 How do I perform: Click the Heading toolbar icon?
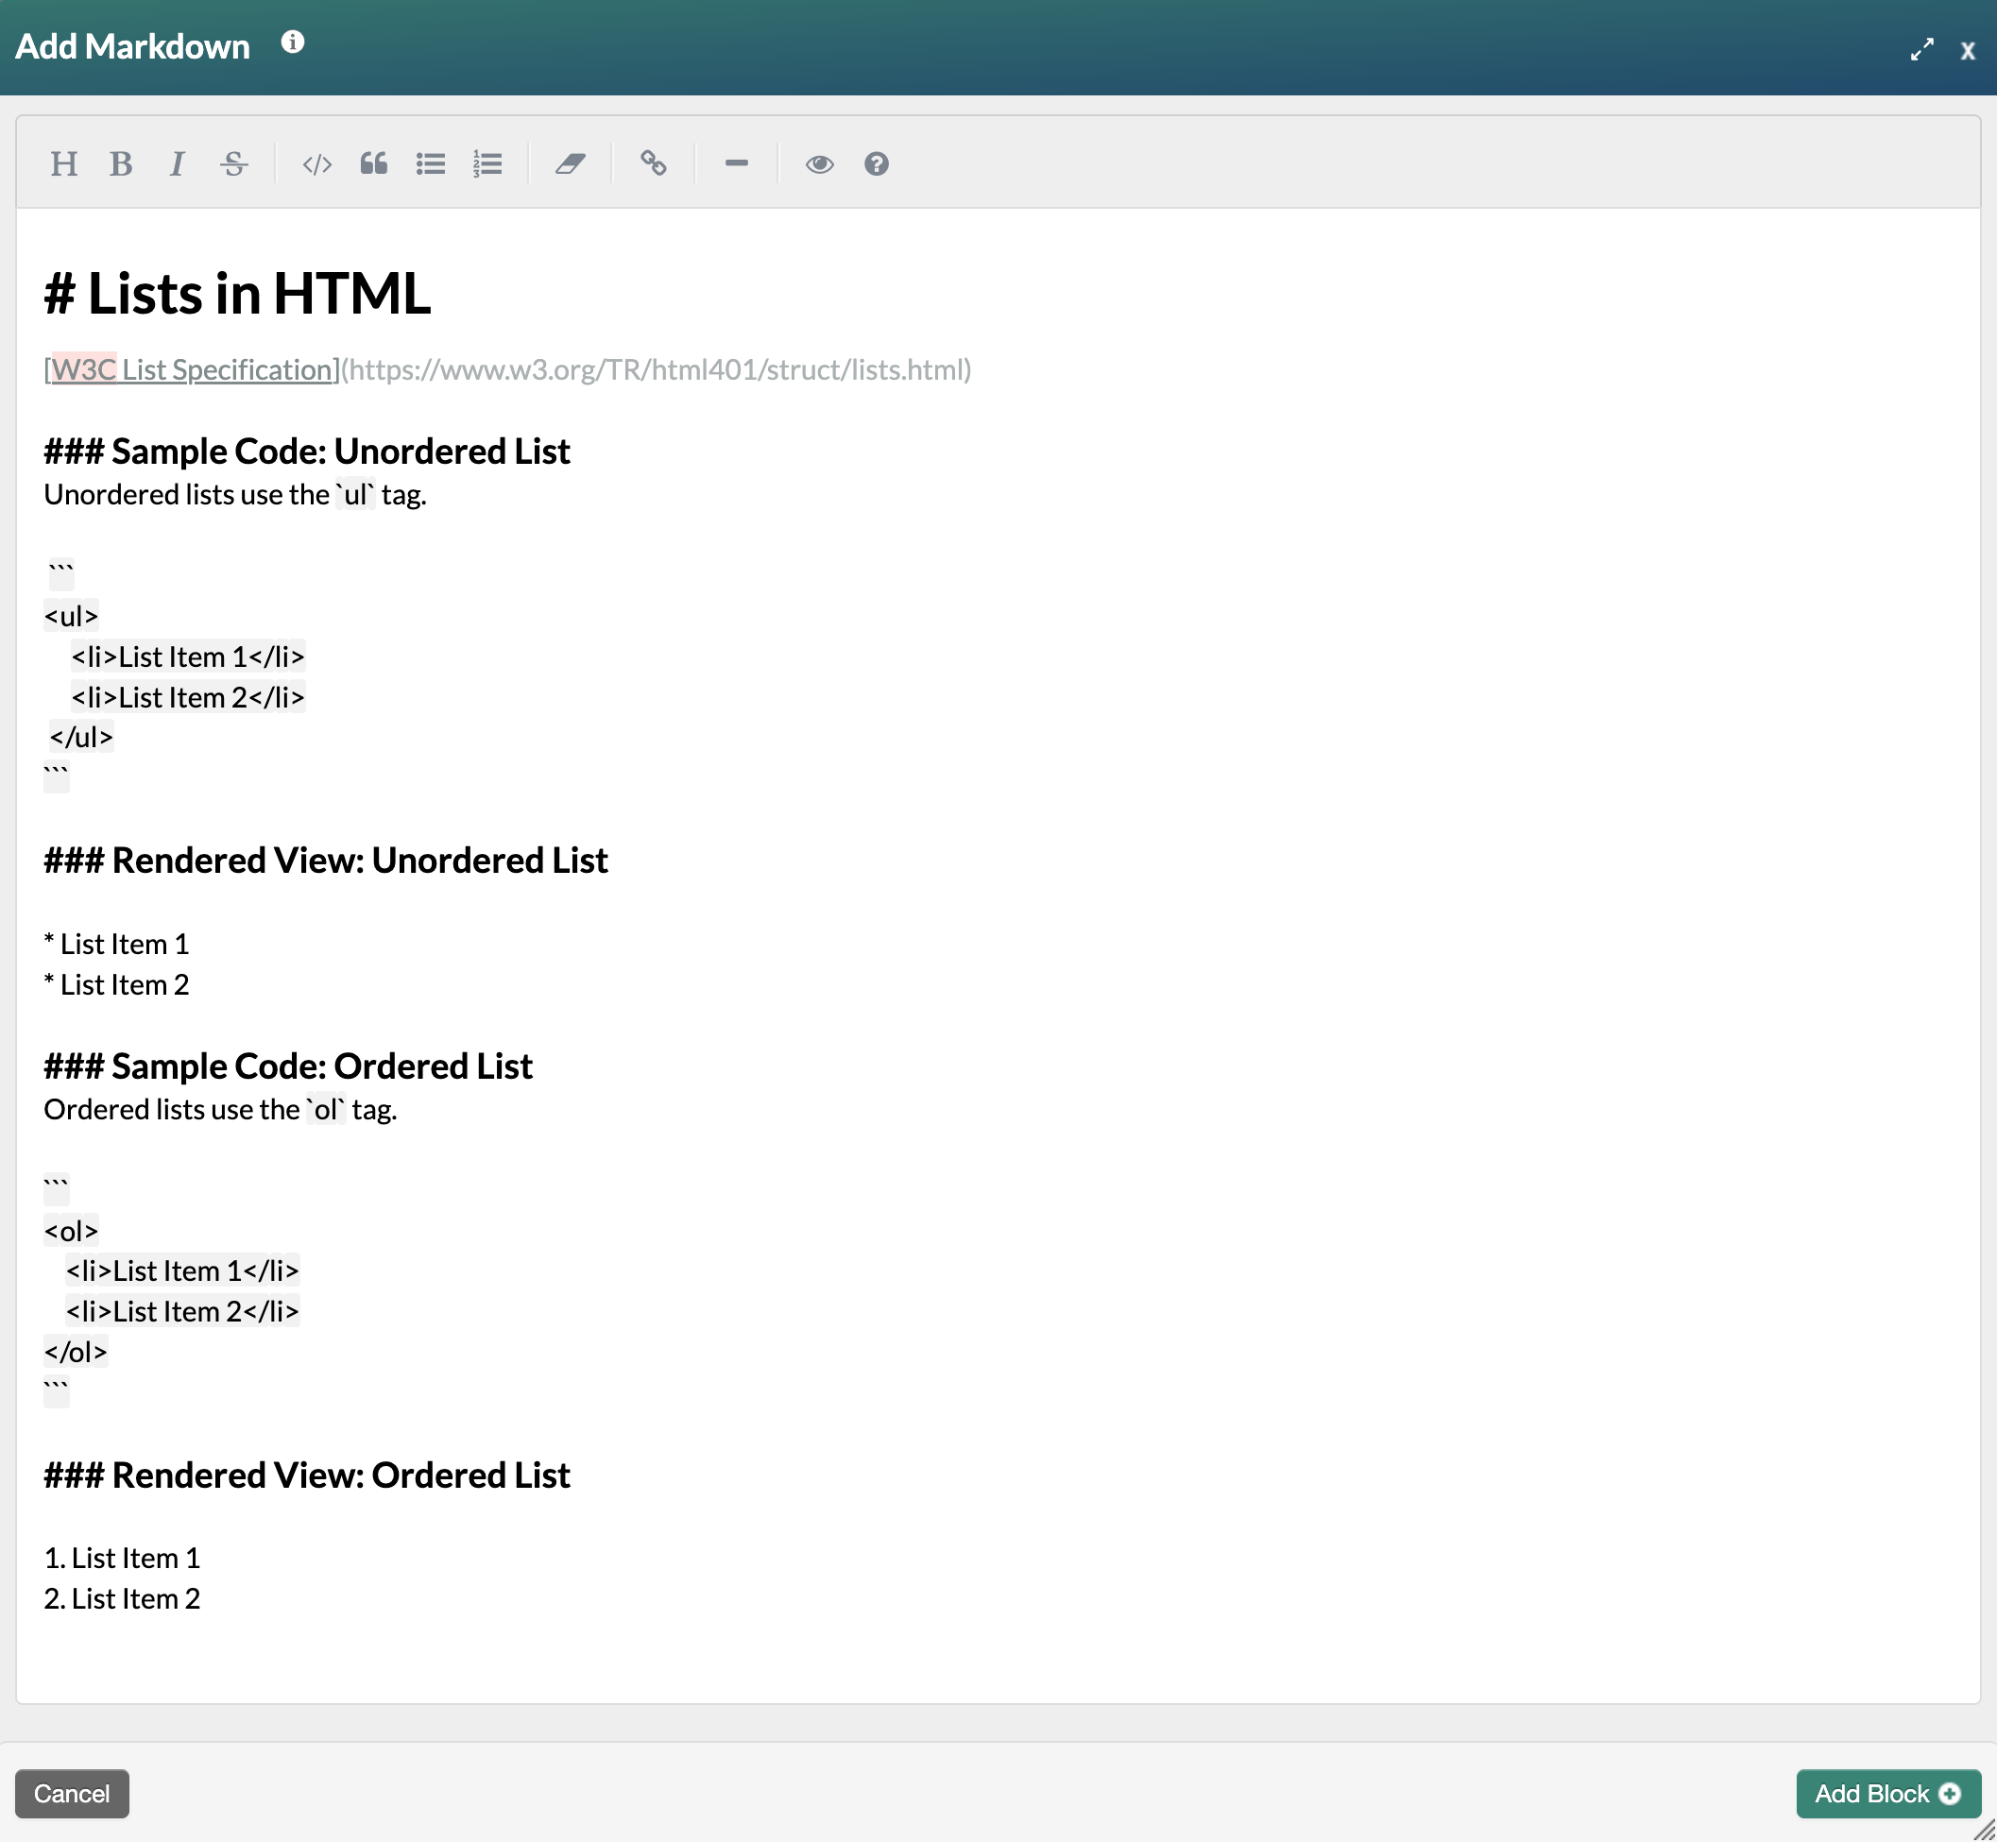(x=64, y=163)
